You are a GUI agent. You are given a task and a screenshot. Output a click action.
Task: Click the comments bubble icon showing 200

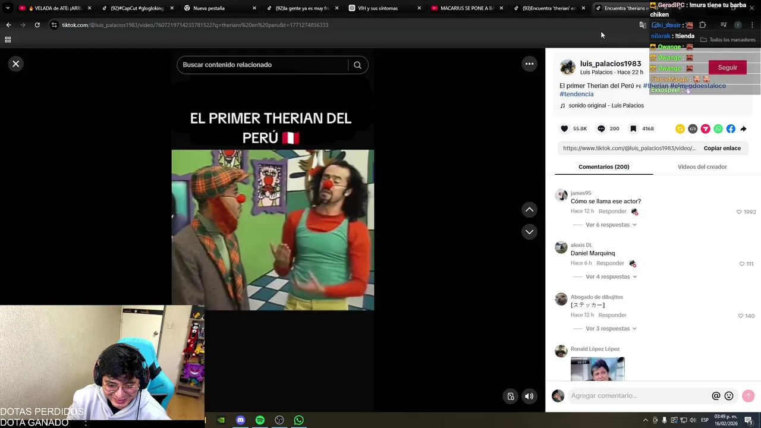click(601, 128)
